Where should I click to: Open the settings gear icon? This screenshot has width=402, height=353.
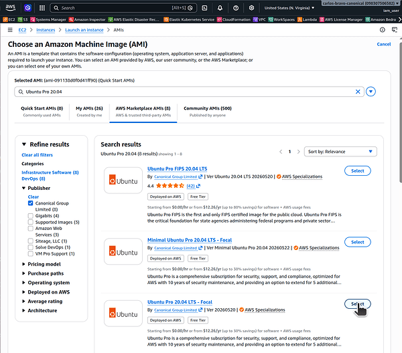point(251,8)
